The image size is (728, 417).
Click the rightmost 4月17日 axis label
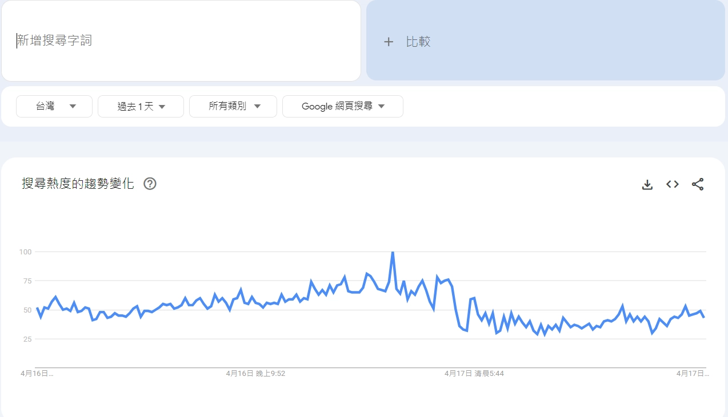click(692, 374)
